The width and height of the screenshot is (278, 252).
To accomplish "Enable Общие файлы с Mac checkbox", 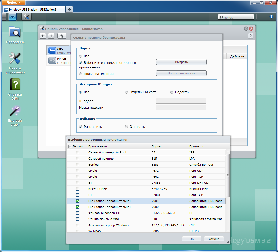I will click(x=77, y=219).
